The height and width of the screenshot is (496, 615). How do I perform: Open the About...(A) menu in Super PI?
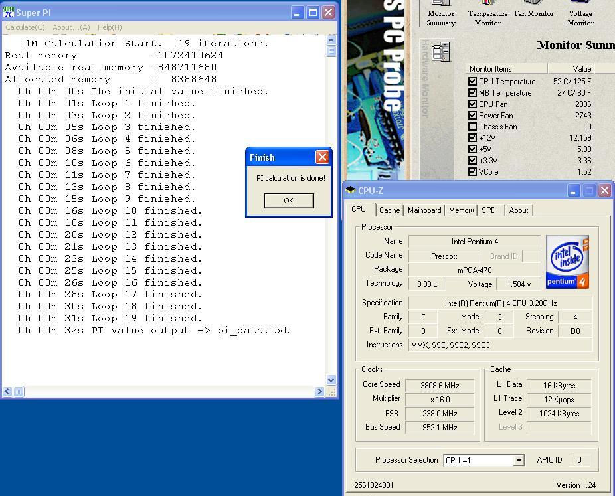pos(71,27)
